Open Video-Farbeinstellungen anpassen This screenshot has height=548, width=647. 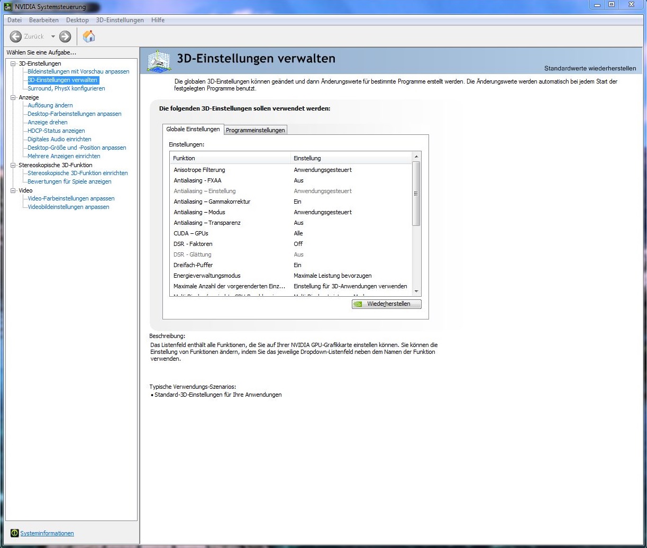click(71, 198)
